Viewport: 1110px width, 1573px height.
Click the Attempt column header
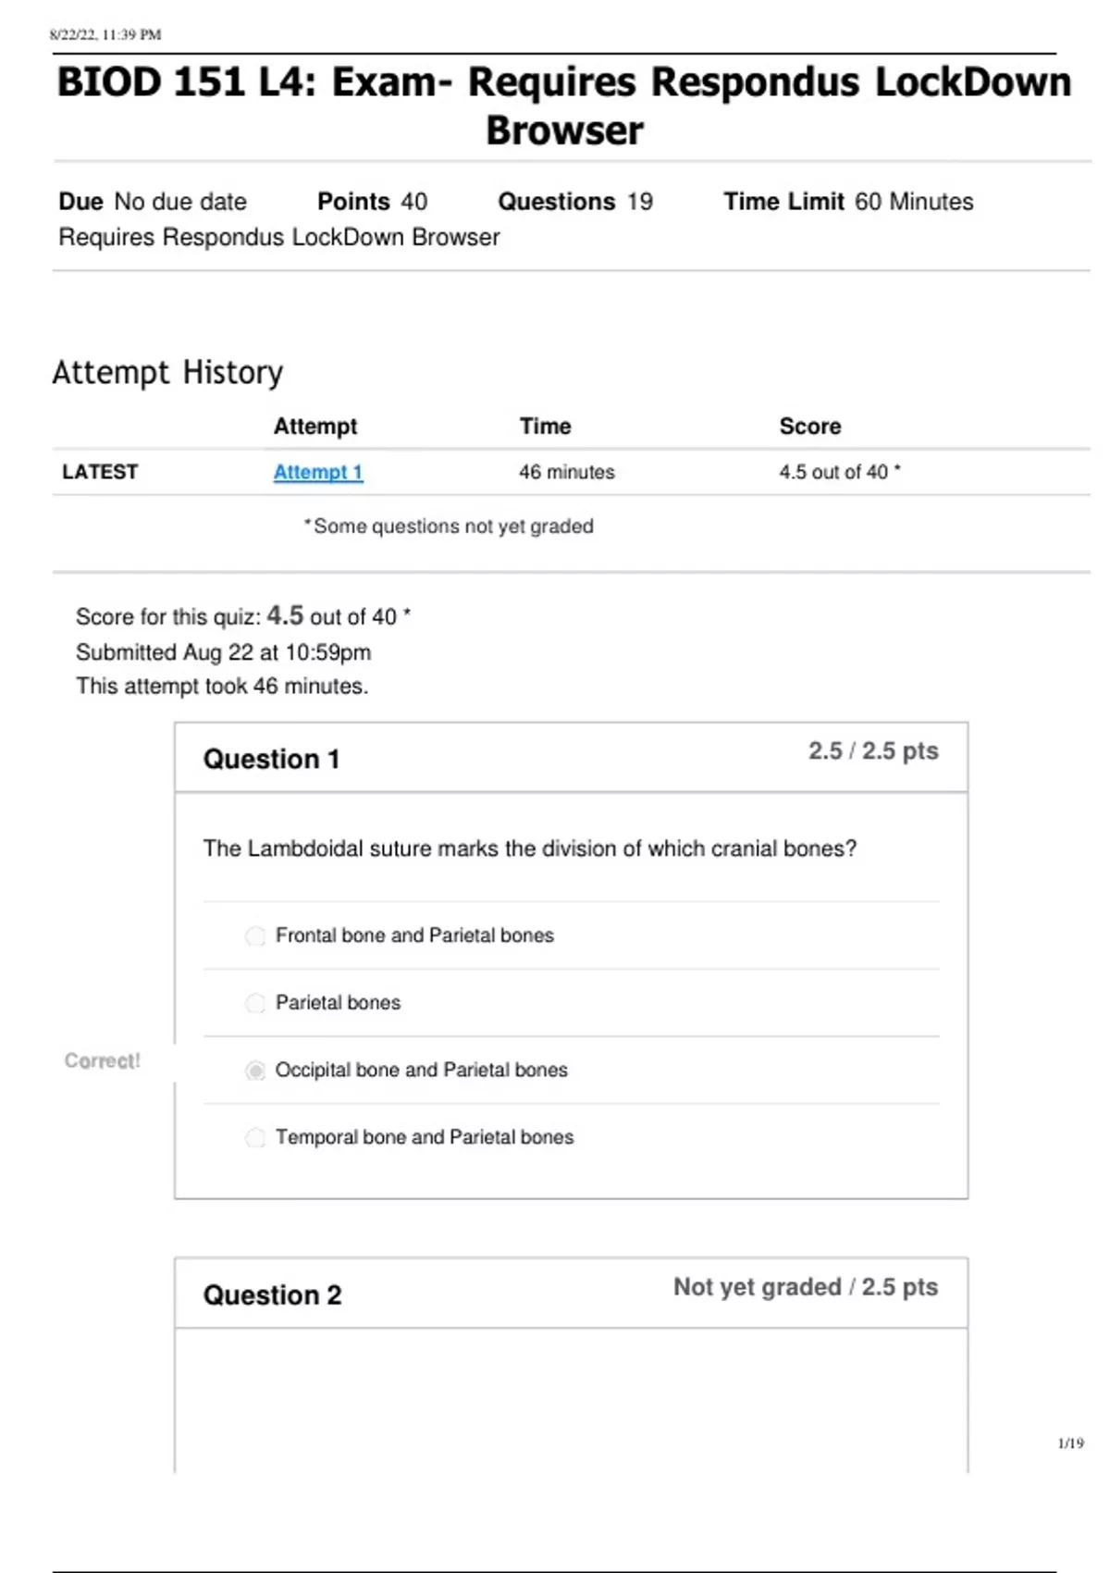pyautogui.click(x=314, y=427)
